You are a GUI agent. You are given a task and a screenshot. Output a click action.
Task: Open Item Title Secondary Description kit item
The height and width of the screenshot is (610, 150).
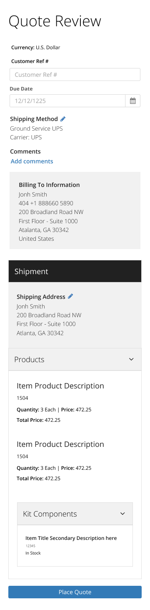[71, 538]
